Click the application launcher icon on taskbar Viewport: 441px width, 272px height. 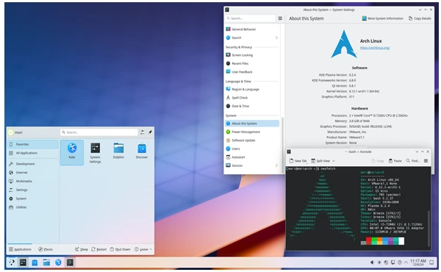[12, 262]
